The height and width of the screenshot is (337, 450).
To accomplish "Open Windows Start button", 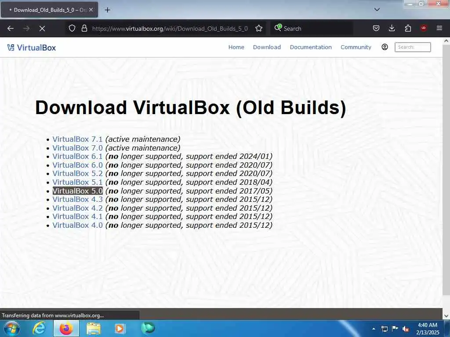I will click(12, 328).
